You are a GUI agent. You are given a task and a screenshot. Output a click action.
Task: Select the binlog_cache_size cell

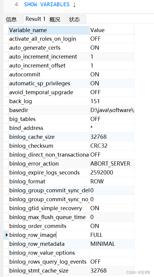click(x=49, y=137)
